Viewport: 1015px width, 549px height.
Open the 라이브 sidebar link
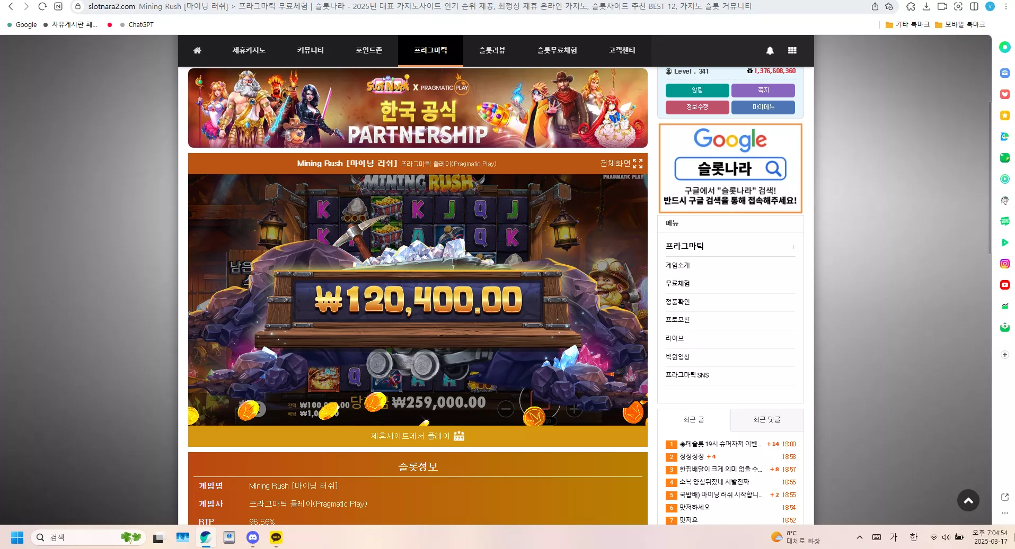[x=675, y=338]
